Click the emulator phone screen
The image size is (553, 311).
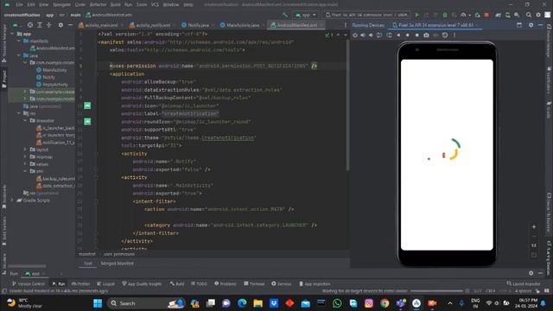pos(447,155)
